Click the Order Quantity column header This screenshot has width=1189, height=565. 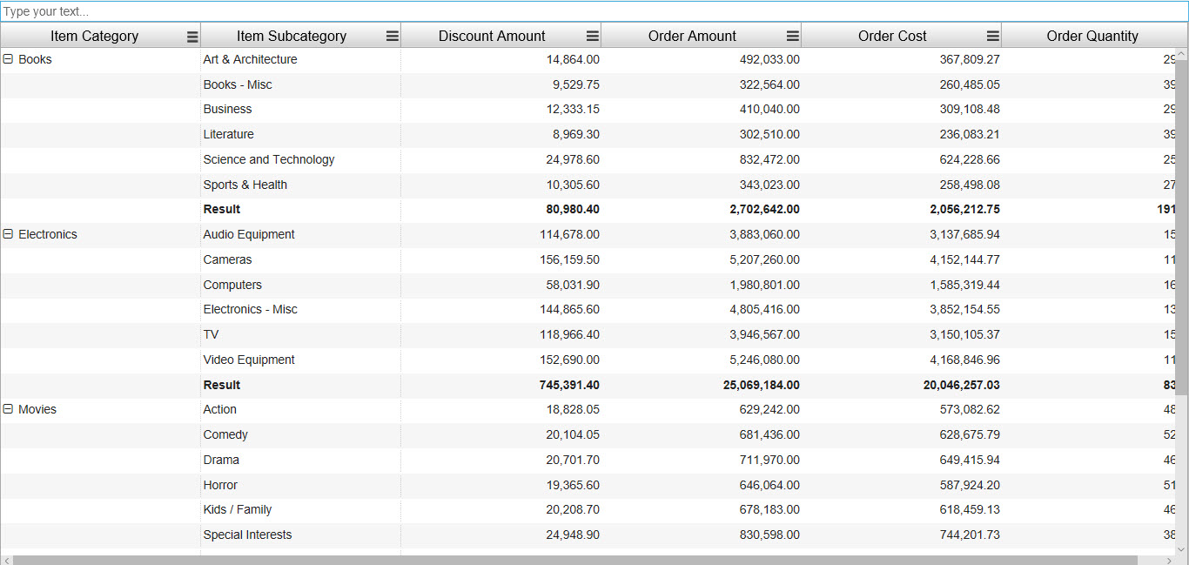tap(1092, 37)
